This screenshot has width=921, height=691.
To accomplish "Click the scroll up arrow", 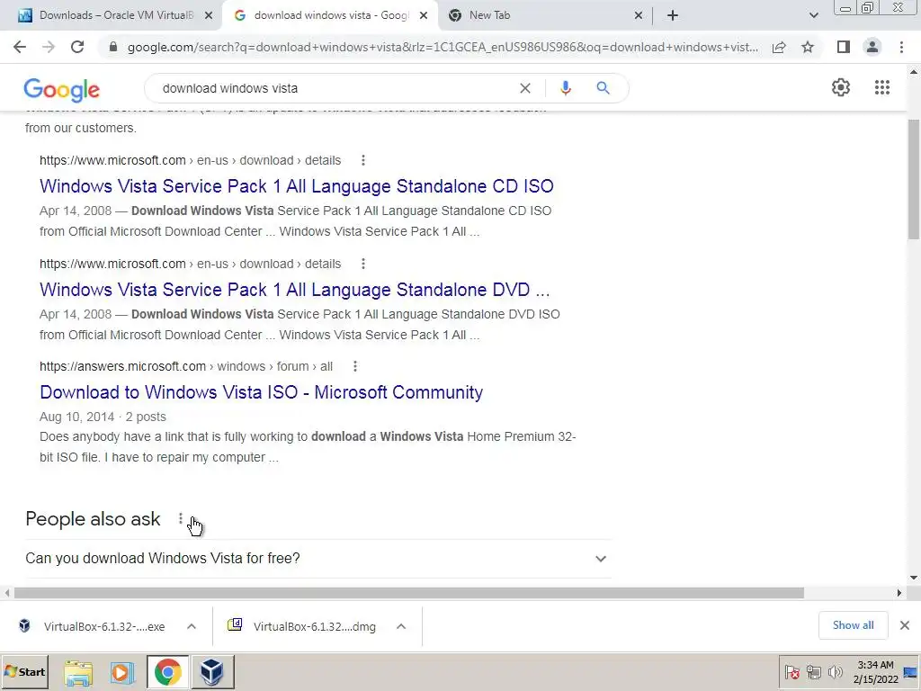I will (914, 72).
